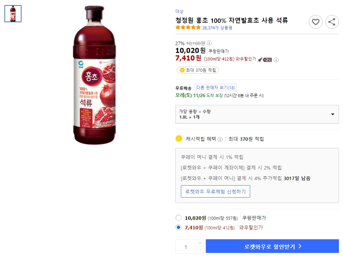This screenshot has height=256, width=343.
Task: Click the heart icon to wishlist item
Action: pyautogui.click(x=315, y=22)
